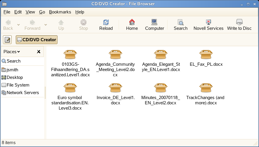The width and height of the screenshot is (259, 147).
Task: Select the 0103GS-Filhaandtering_DA file icon
Action: coord(70,54)
